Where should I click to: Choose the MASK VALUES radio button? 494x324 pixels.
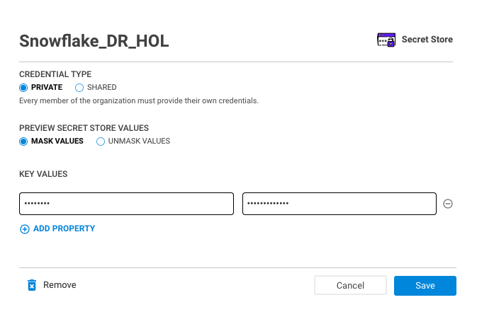click(23, 141)
